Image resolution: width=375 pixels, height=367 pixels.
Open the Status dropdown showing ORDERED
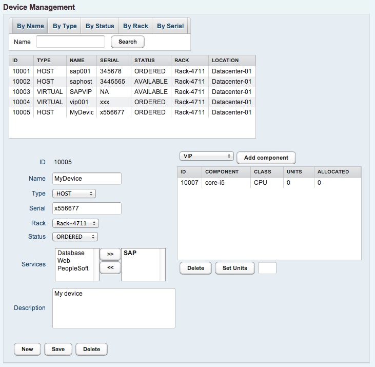click(75, 237)
